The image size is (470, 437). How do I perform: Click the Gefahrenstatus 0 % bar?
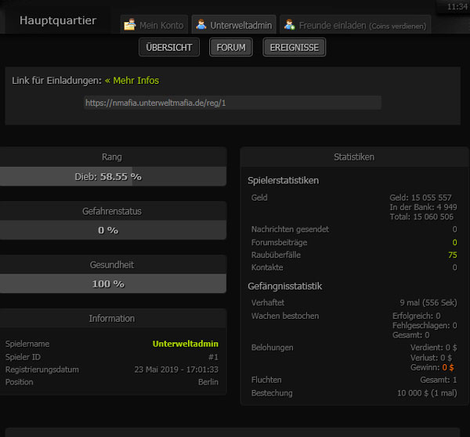click(x=113, y=230)
